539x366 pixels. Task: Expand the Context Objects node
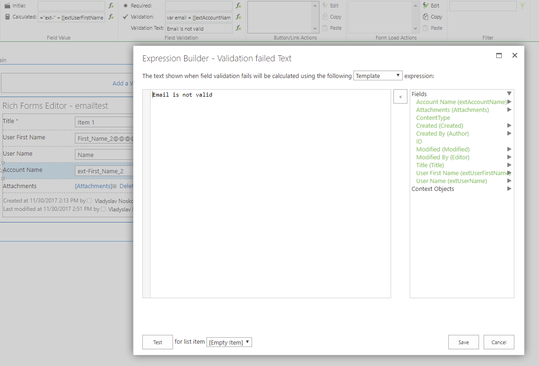[509, 189]
